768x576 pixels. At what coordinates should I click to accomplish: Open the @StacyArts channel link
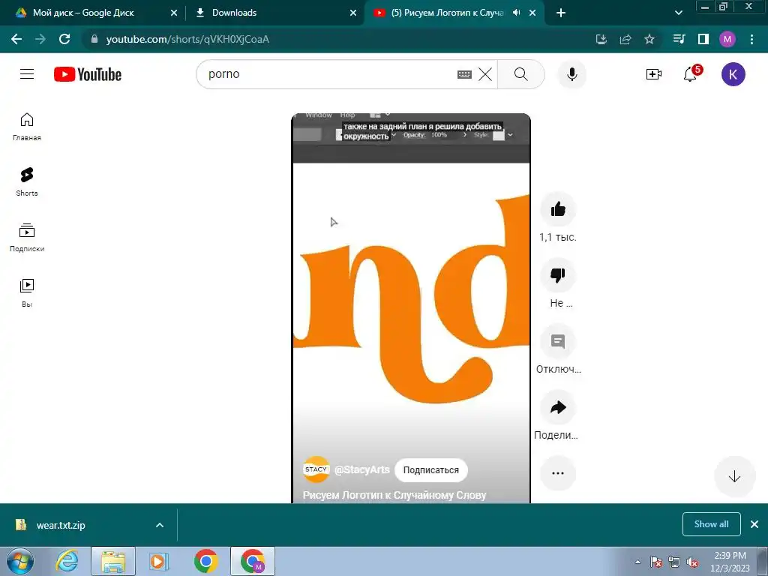pos(362,469)
